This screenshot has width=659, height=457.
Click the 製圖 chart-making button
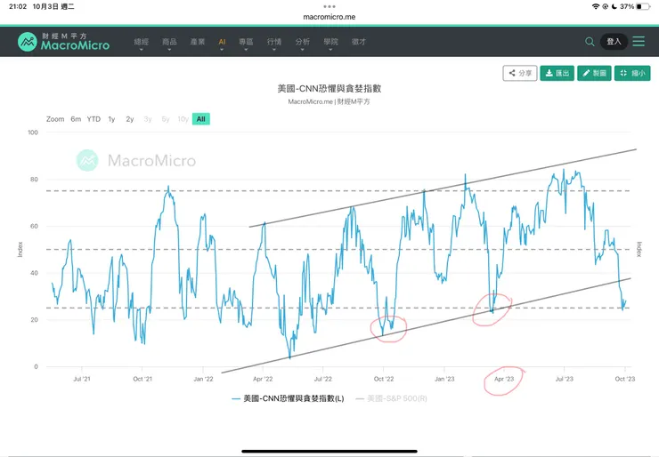point(594,73)
